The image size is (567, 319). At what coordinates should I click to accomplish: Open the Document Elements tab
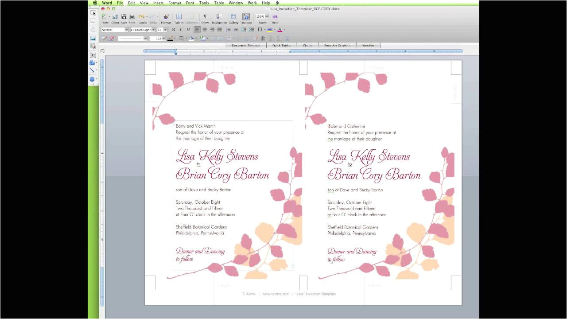coord(246,45)
